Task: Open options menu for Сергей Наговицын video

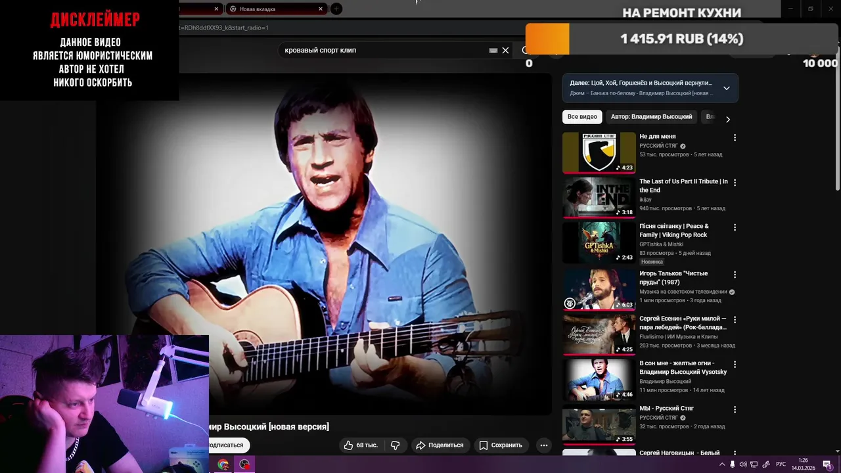Action: (x=735, y=453)
